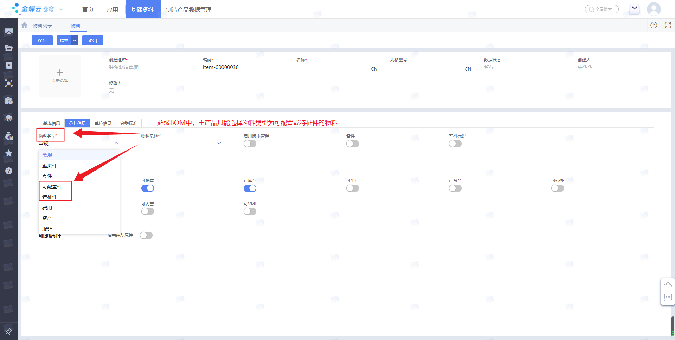This screenshot has height=340, width=675.
Task: Click the 全局搜索 search box
Action: [602, 9]
